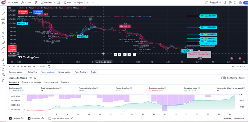
Task: Open the quick search icon
Action: coord(225,3)
